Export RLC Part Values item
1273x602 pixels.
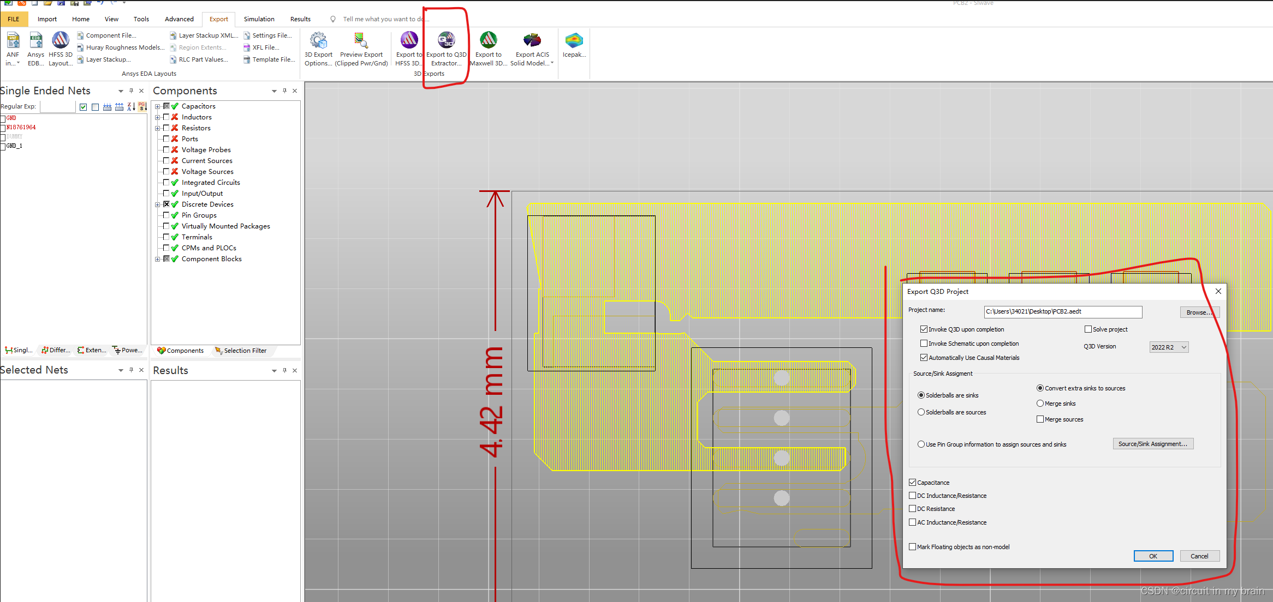199,59
